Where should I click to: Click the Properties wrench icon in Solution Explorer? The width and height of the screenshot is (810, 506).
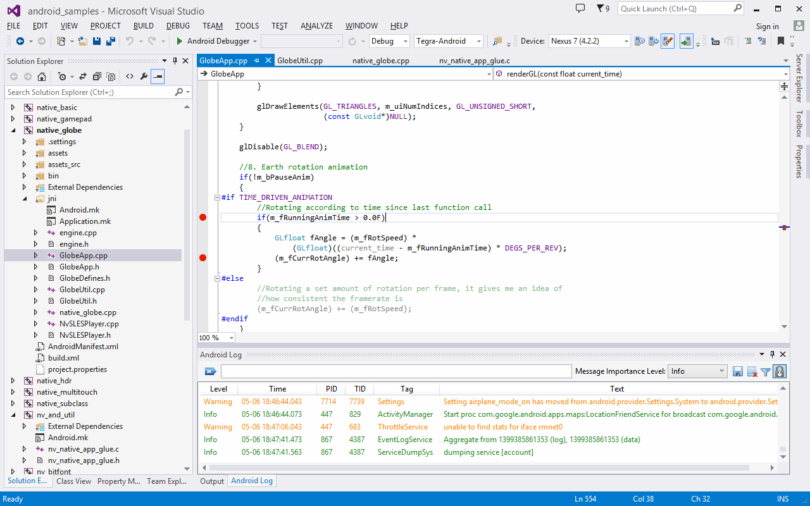pyautogui.click(x=144, y=76)
